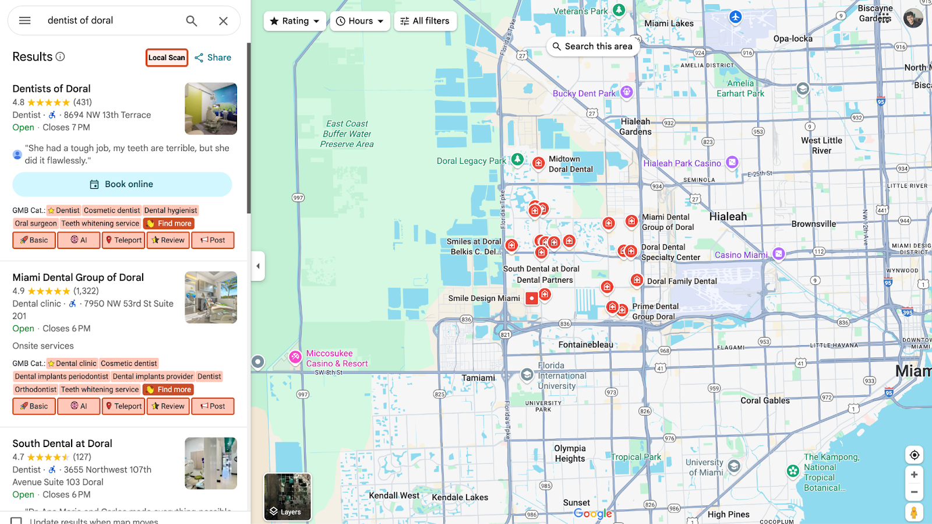Image resolution: width=932 pixels, height=524 pixels.
Task: Click Miccosukee Casino & Resort marker
Action: tap(295, 356)
